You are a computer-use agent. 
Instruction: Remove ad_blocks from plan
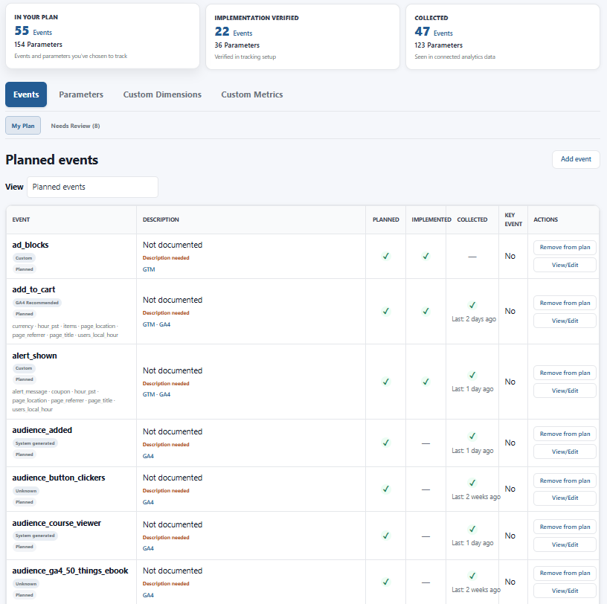pyautogui.click(x=565, y=248)
